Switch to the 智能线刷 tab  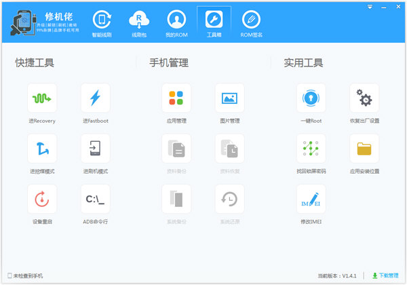pos(103,23)
